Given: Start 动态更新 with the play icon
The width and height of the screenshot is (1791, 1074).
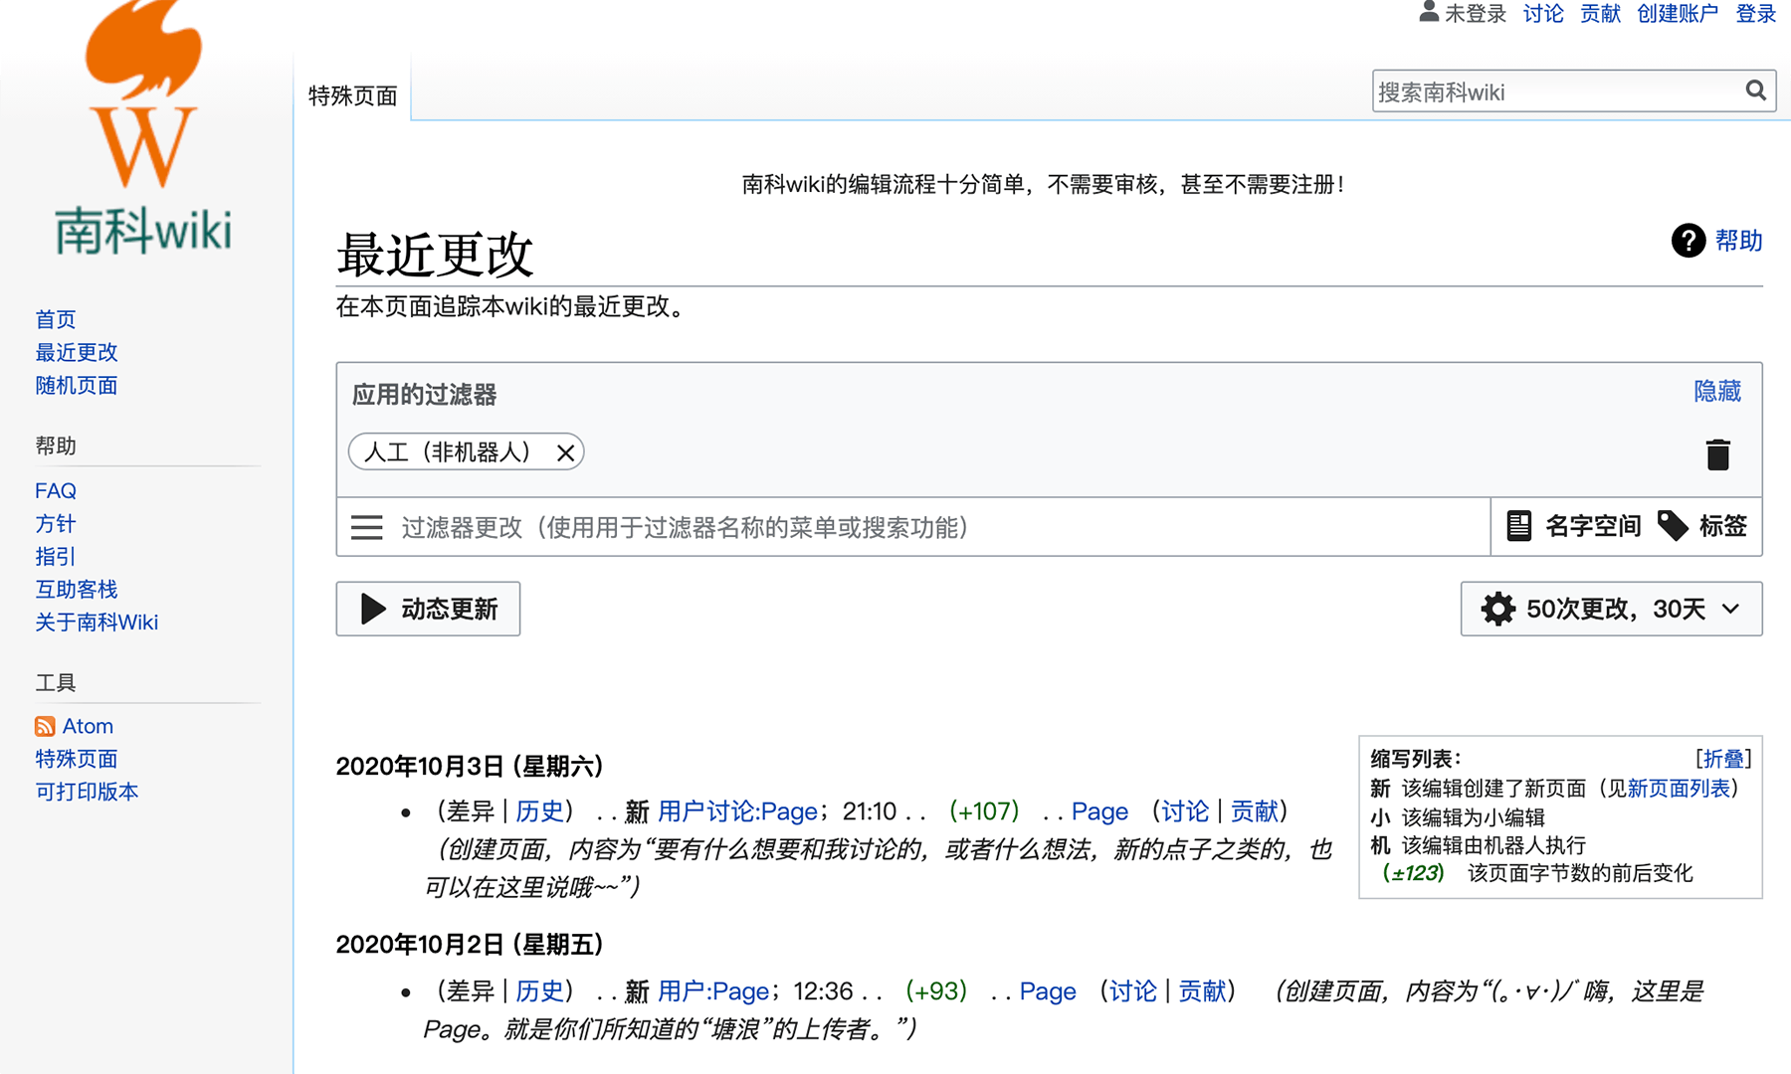Looking at the screenshot, I should tap(372, 609).
